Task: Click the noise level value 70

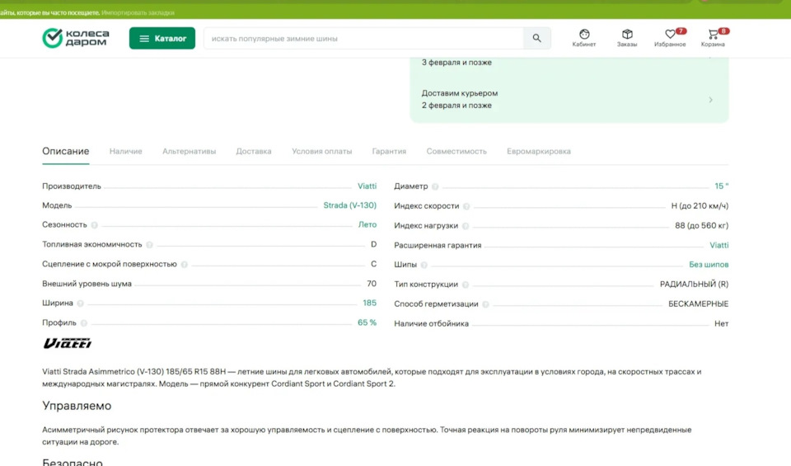Action: coord(372,284)
